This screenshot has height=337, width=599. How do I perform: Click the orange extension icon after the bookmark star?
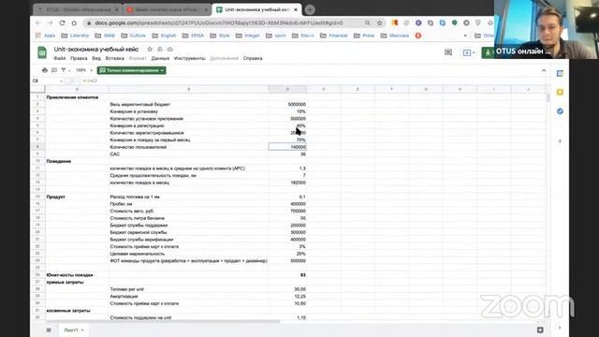click(x=395, y=22)
